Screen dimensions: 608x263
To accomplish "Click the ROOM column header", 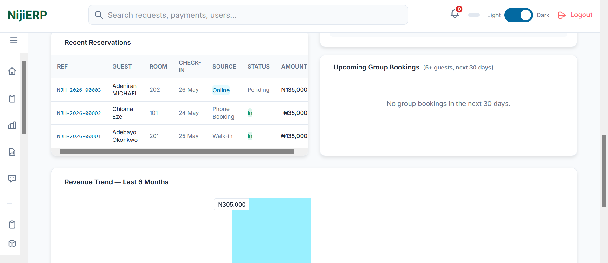I will (158, 67).
